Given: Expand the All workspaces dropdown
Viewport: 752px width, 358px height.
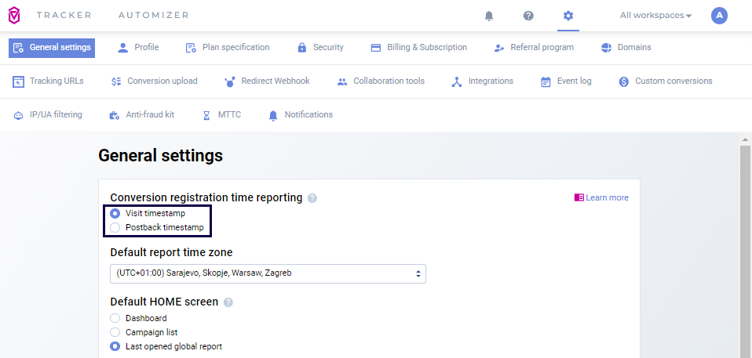Looking at the screenshot, I should [x=655, y=16].
